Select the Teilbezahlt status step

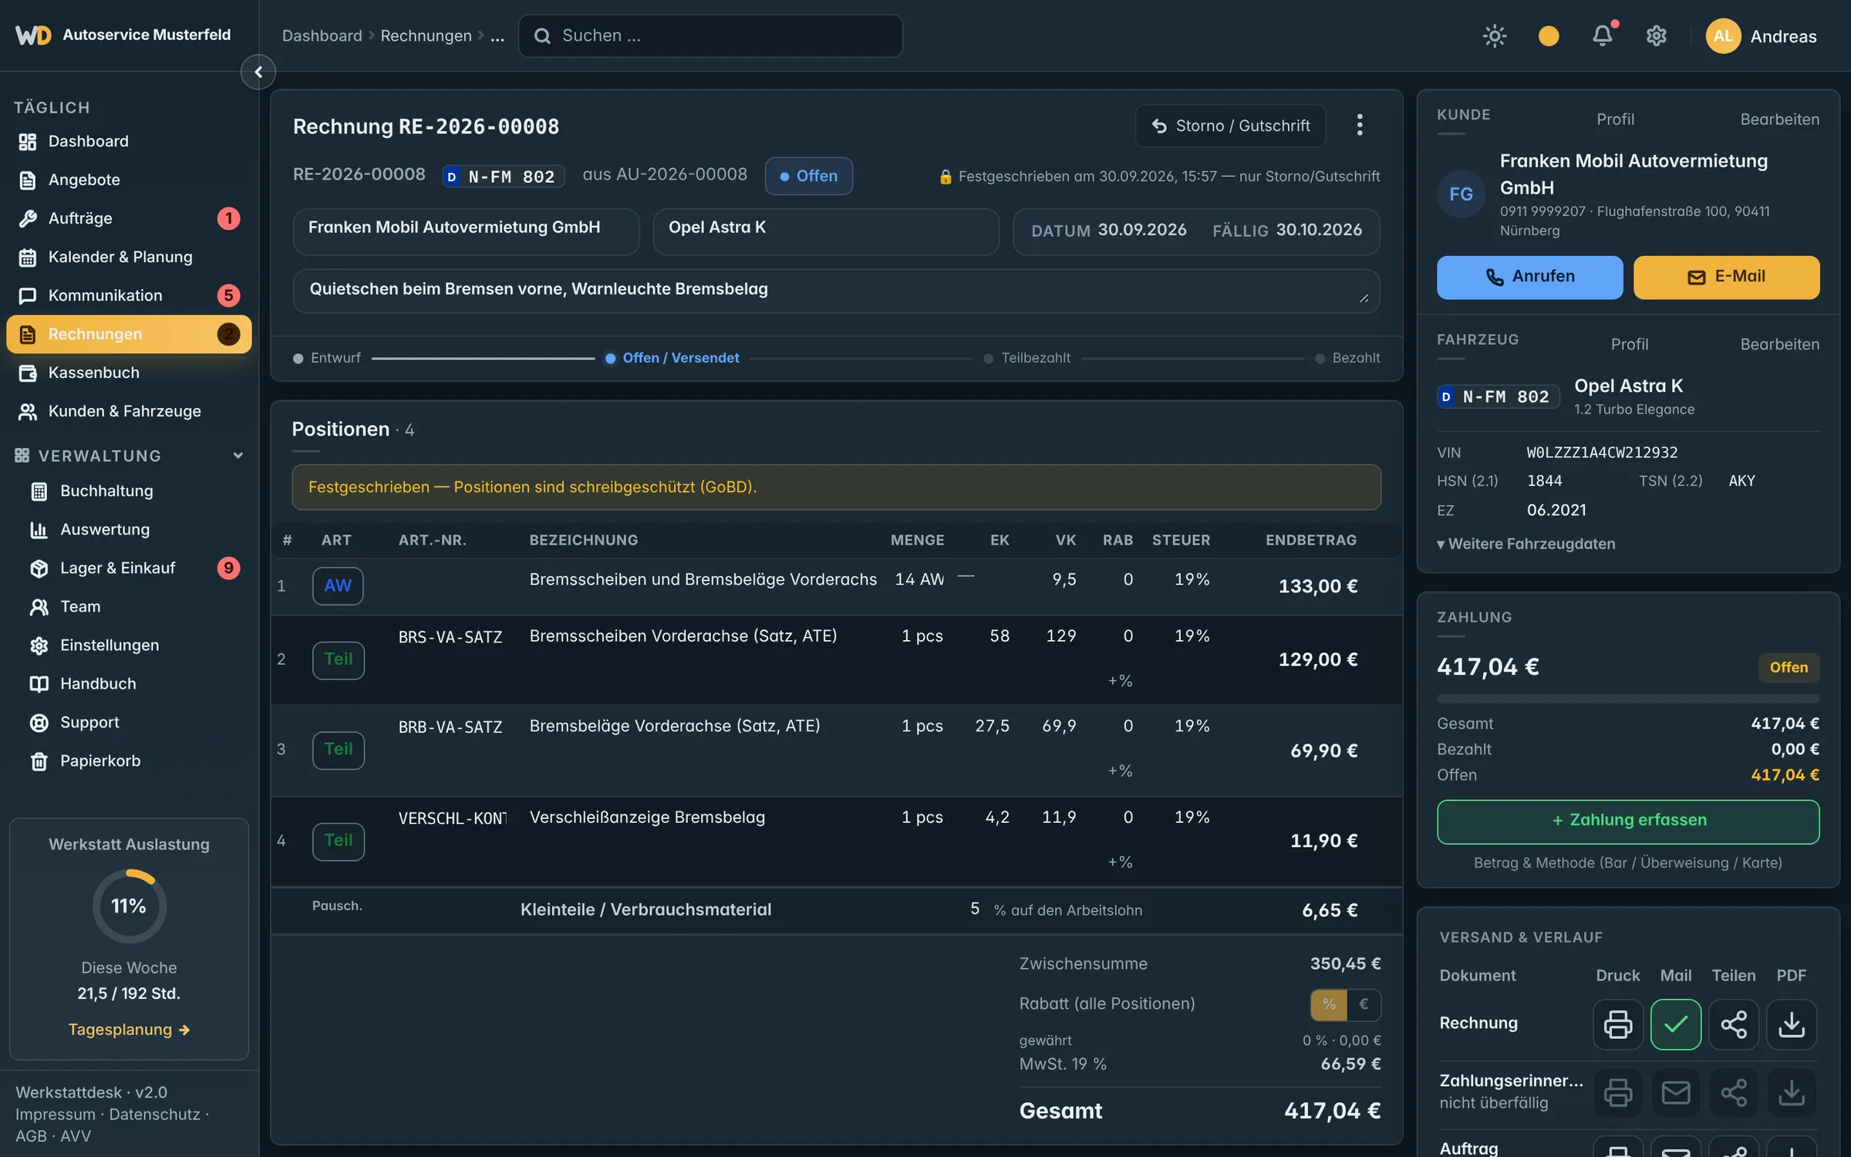pyautogui.click(x=1027, y=358)
